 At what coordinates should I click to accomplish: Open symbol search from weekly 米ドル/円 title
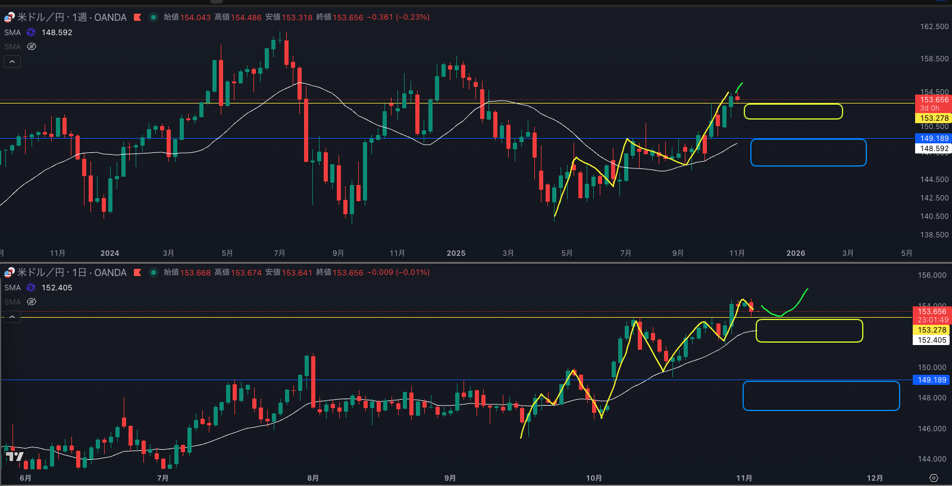[x=71, y=17]
